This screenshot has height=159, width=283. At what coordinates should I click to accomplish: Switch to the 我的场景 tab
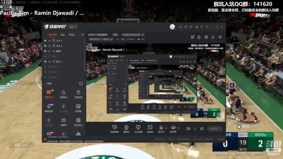coord(52,35)
